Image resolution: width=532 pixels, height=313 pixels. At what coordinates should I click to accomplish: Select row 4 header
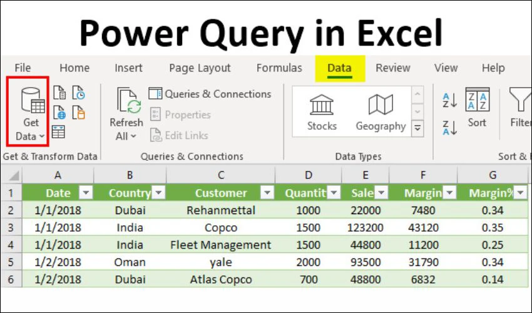coord(11,245)
